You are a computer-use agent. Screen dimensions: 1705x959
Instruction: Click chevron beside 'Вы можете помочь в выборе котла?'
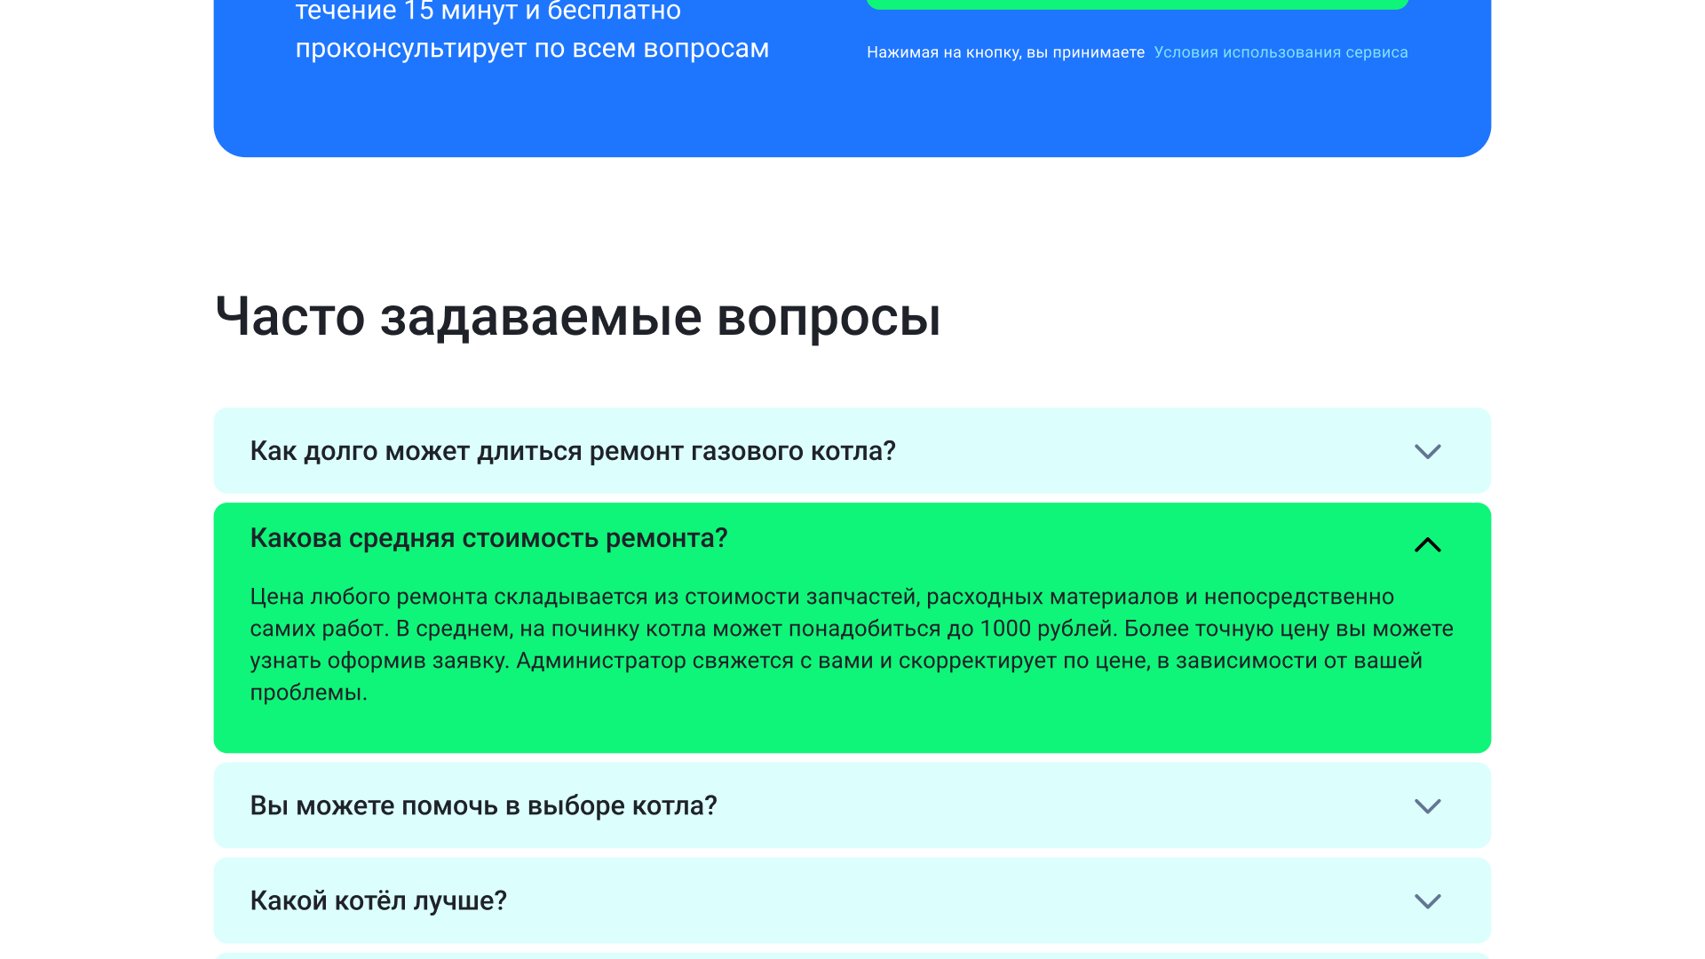click(x=1427, y=805)
